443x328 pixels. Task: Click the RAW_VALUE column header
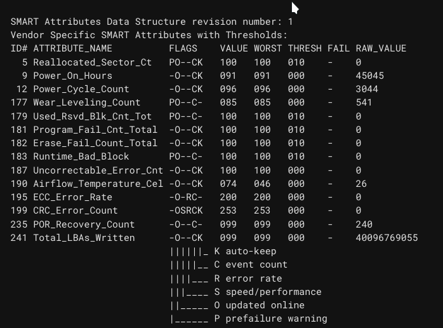(x=381, y=48)
